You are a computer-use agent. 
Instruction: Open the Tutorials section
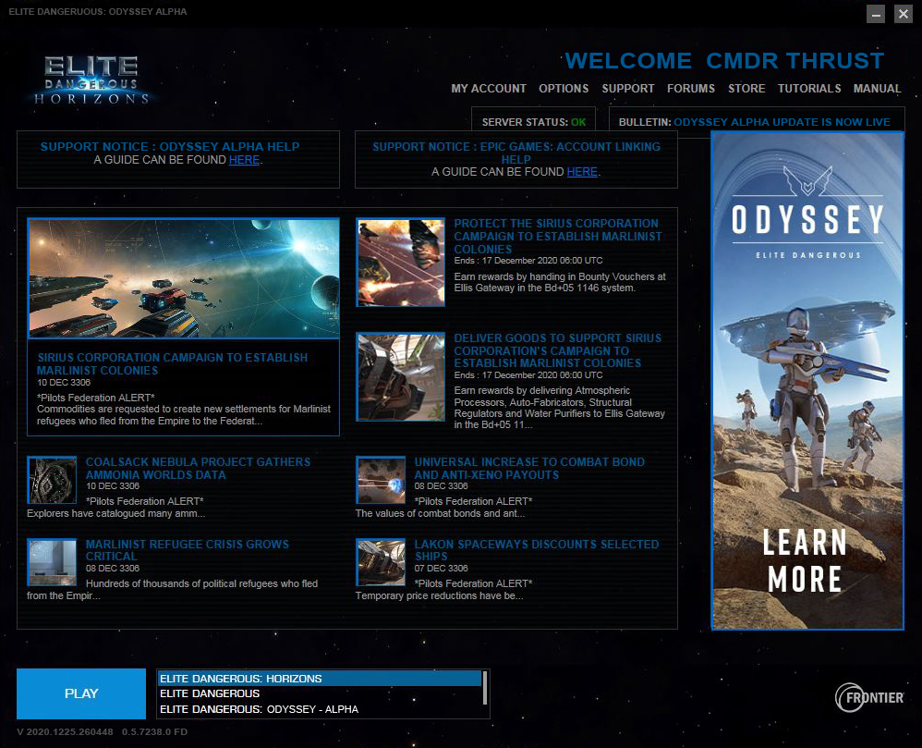pyautogui.click(x=809, y=88)
